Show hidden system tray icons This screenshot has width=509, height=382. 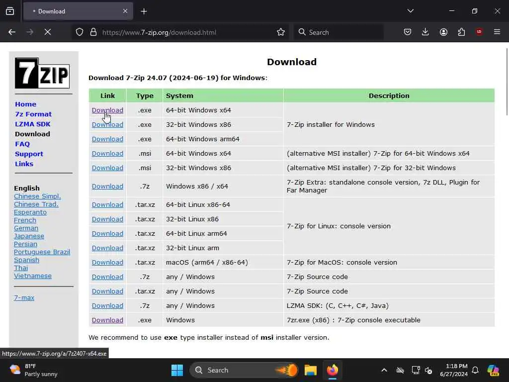[384, 370]
